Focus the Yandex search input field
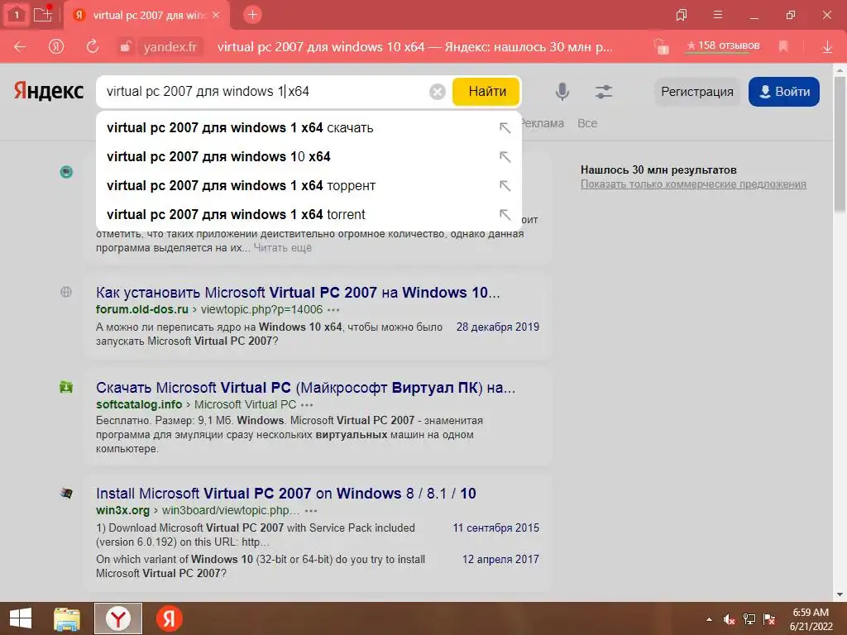 point(265,91)
